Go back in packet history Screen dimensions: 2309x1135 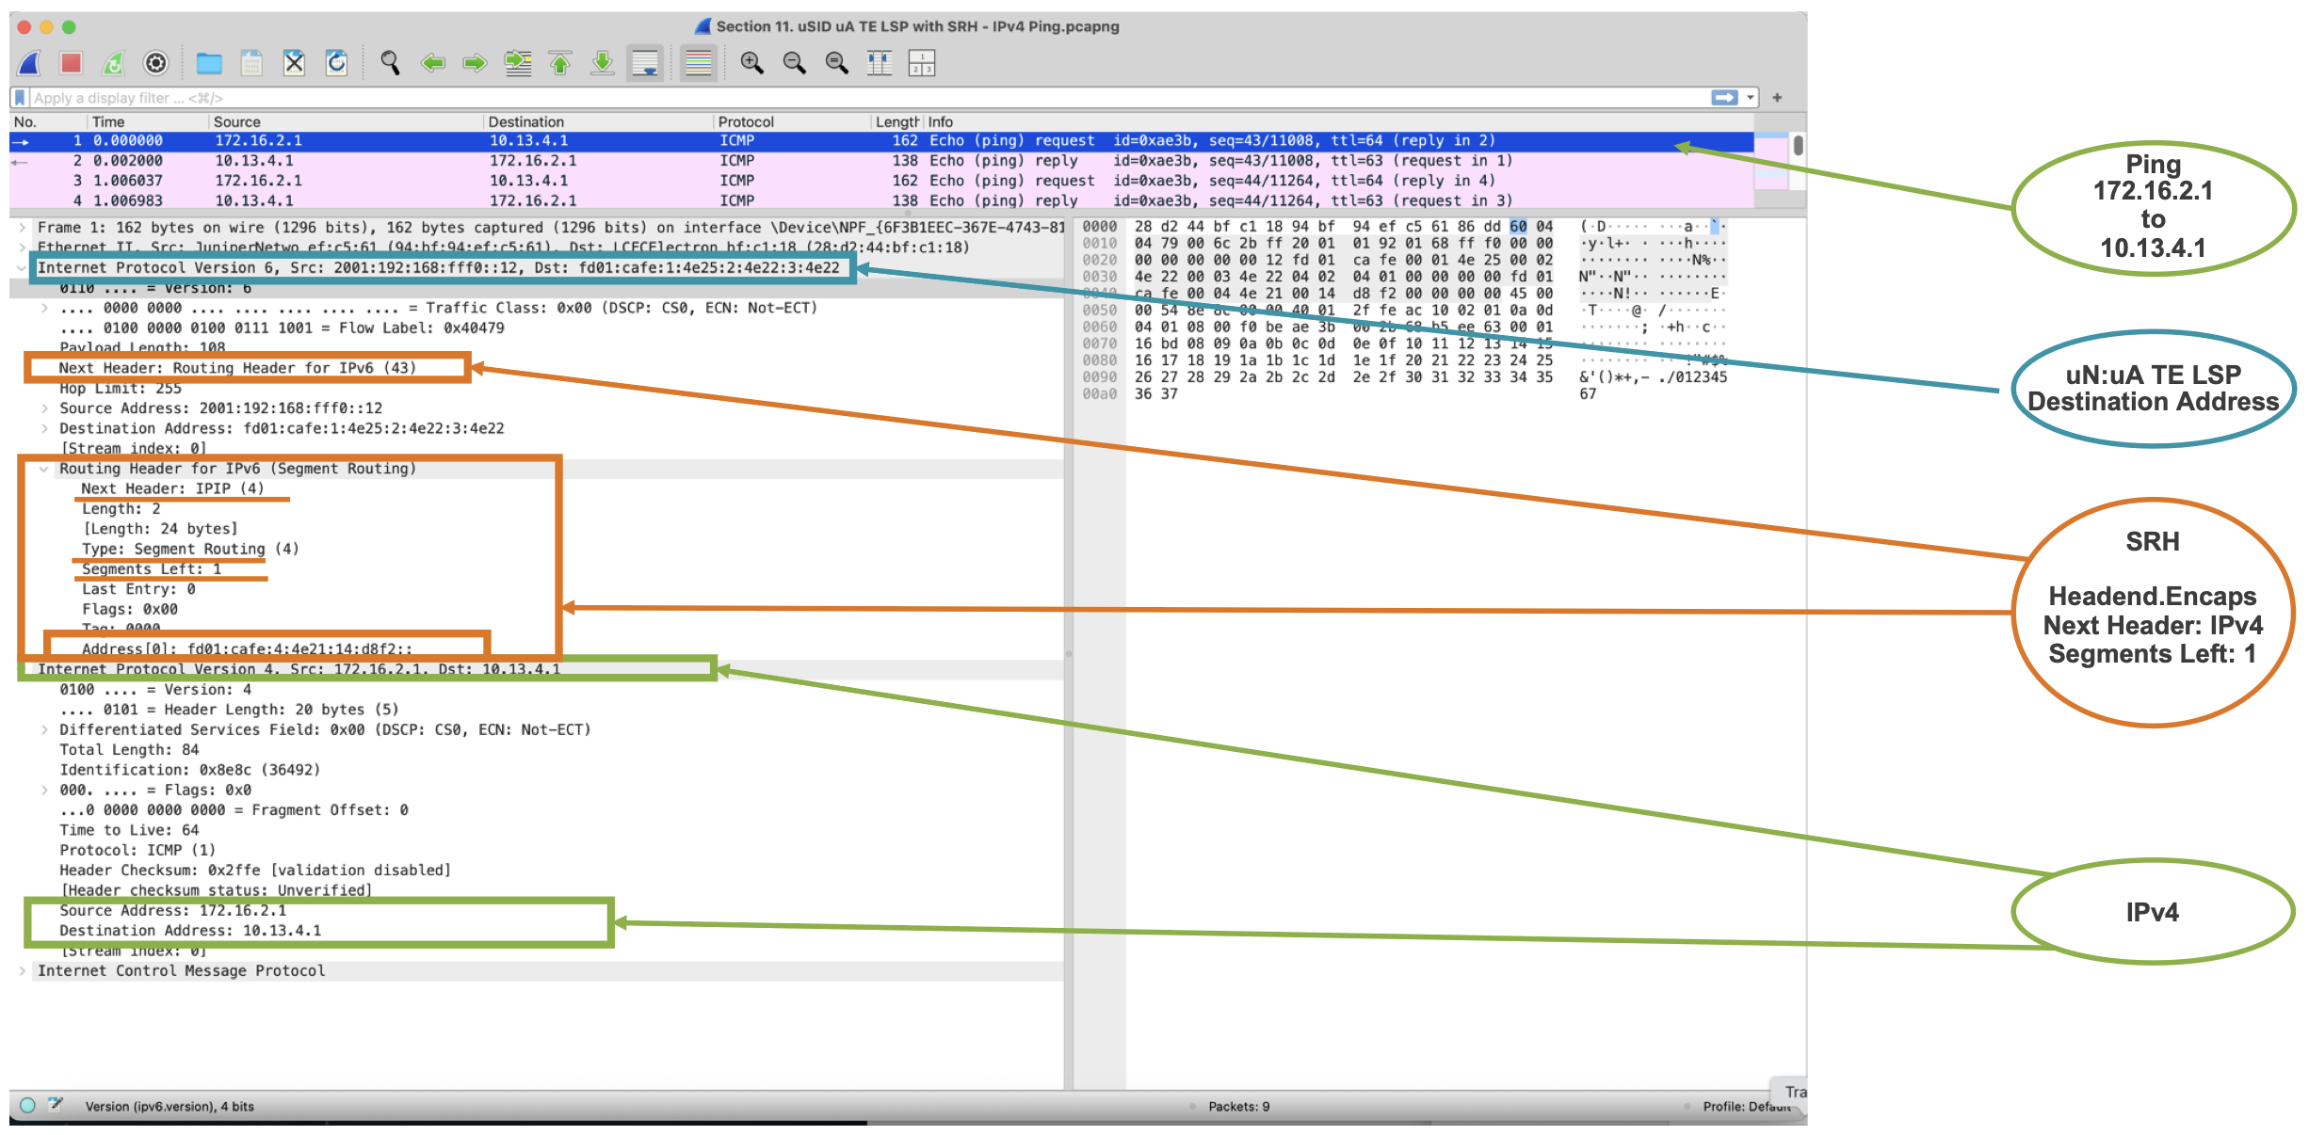(x=432, y=63)
